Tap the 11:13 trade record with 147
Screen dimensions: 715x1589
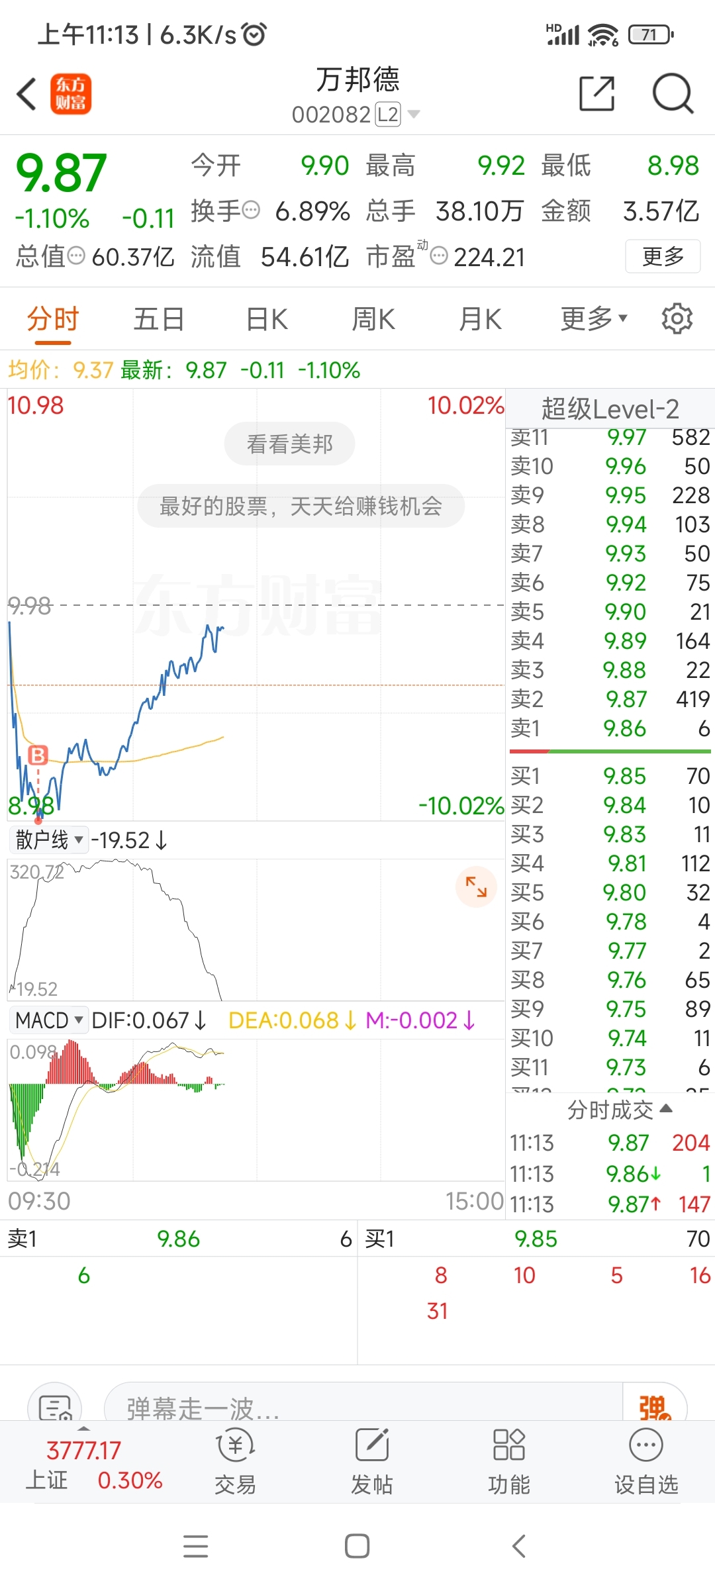tap(610, 1204)
